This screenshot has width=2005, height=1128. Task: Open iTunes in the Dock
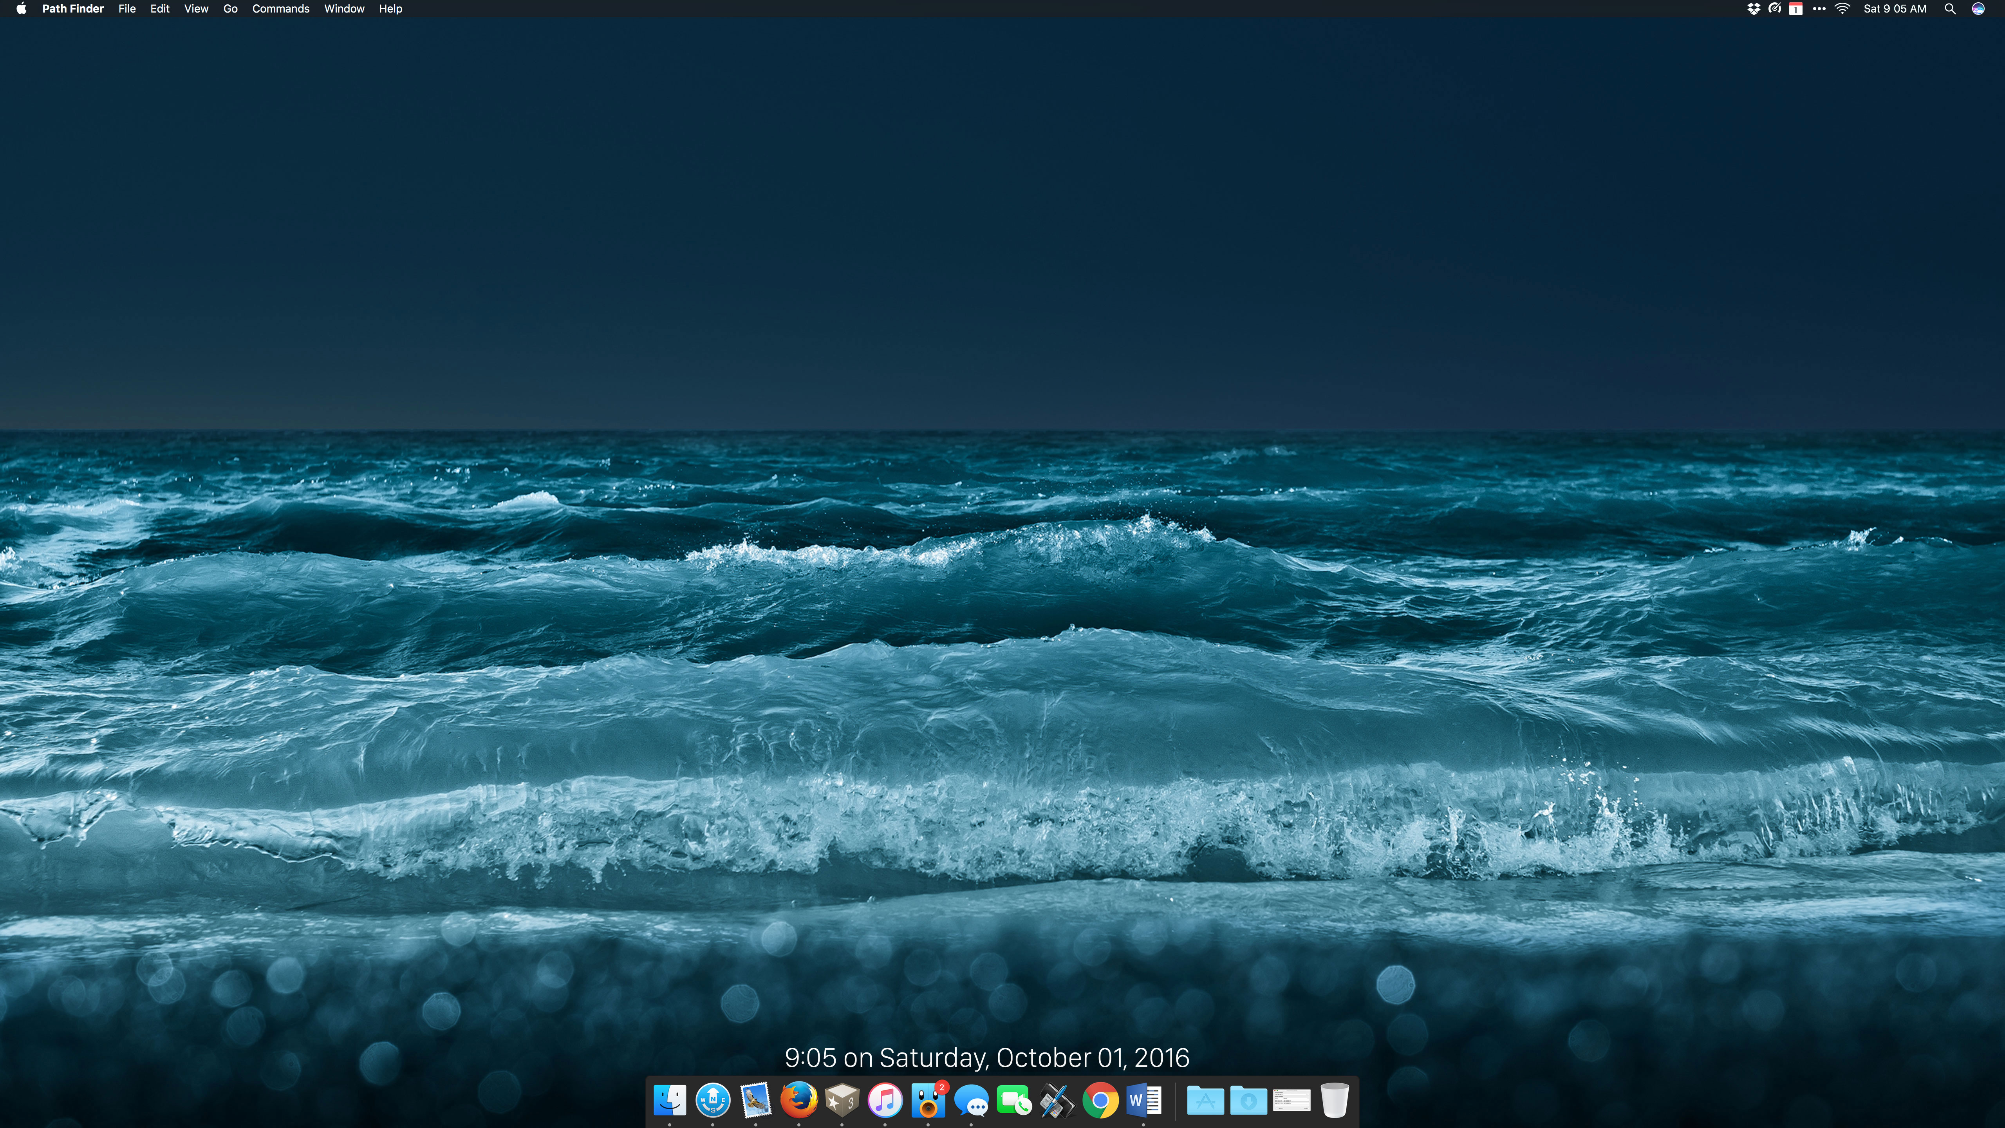(885, 1101)
